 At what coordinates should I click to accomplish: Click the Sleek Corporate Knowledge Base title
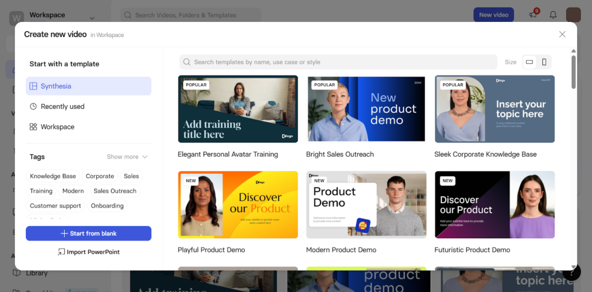click(486, 154)
